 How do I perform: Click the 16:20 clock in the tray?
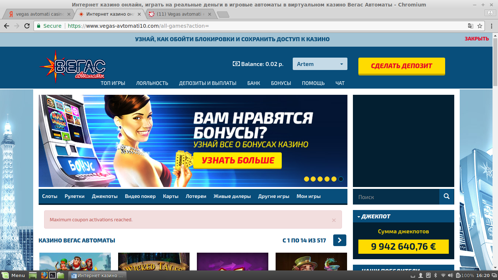(x=483, y=275)
